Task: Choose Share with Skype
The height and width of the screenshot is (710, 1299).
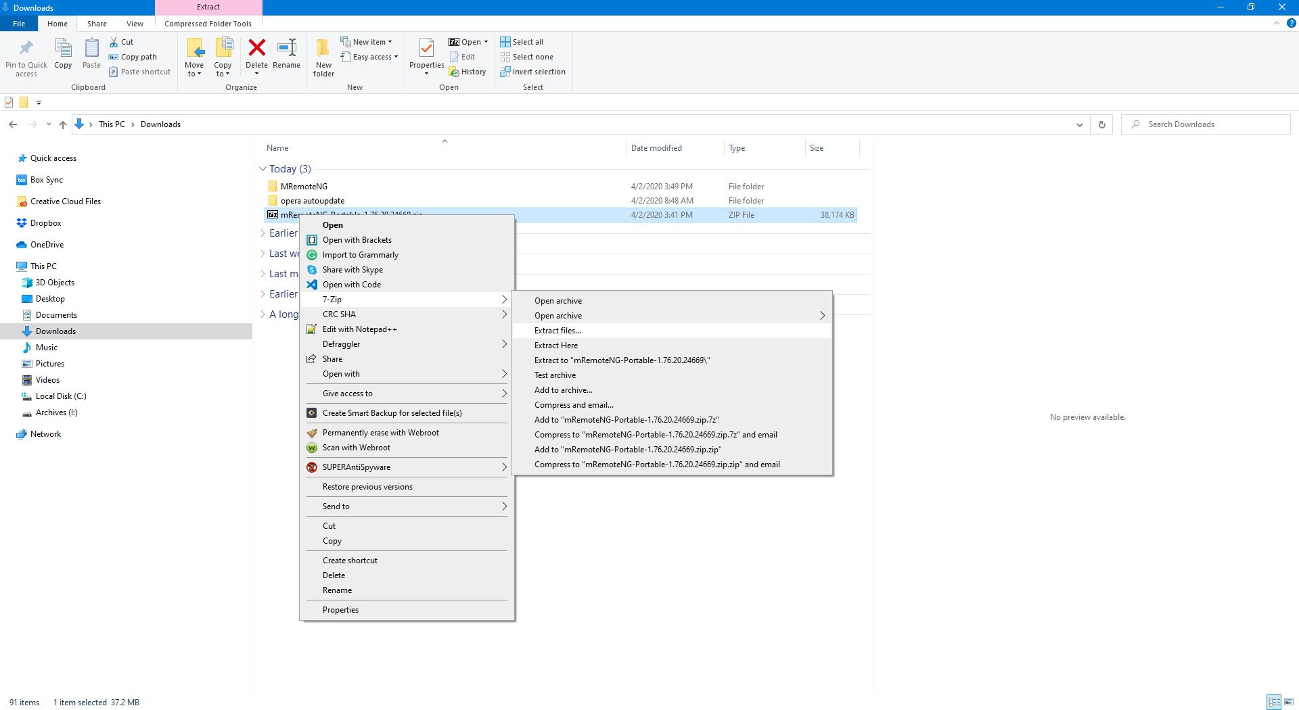Action: tap(352, 270)
